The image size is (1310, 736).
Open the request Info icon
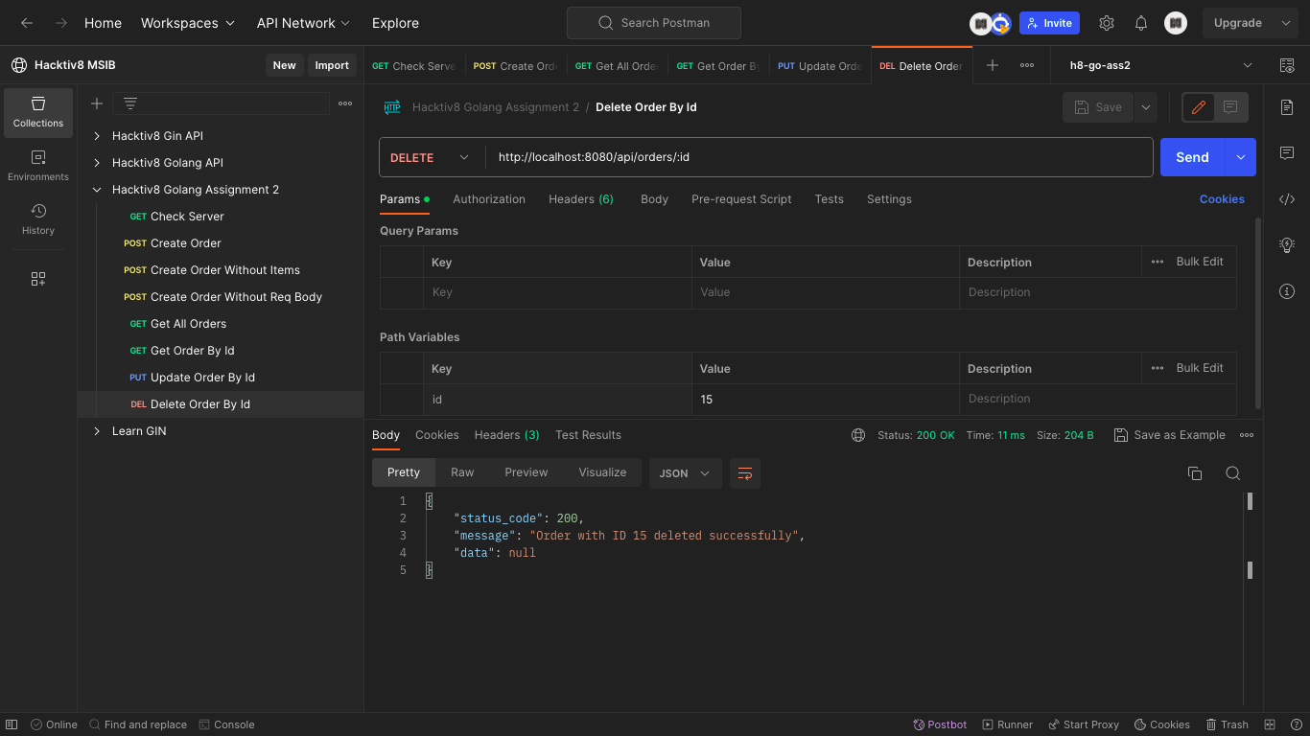click(x=1287, y=291)
